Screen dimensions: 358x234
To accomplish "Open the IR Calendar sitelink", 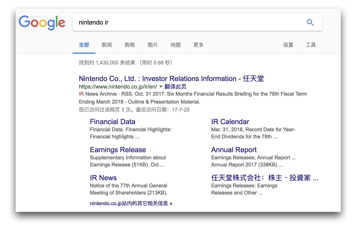I will (230, 122).
